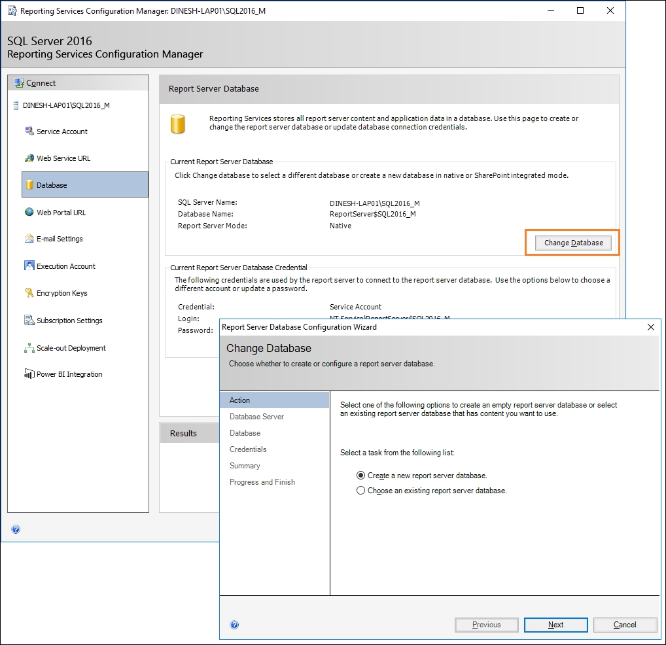
Task: Open the Encryption Keys page
Action: click(x=62, y=293)
